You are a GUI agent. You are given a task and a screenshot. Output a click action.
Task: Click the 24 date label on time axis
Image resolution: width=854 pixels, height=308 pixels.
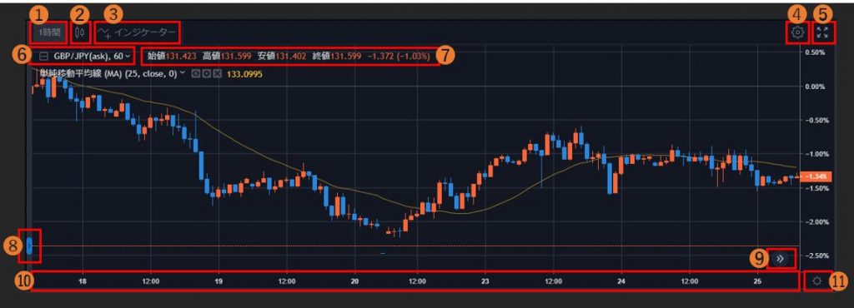coord(621,281)
